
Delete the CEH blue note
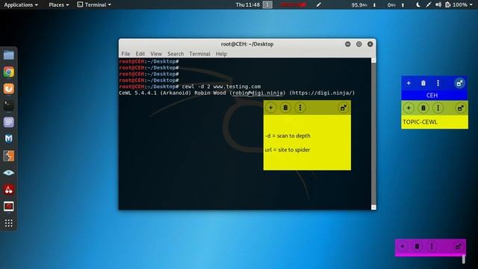tap(423, 83)
